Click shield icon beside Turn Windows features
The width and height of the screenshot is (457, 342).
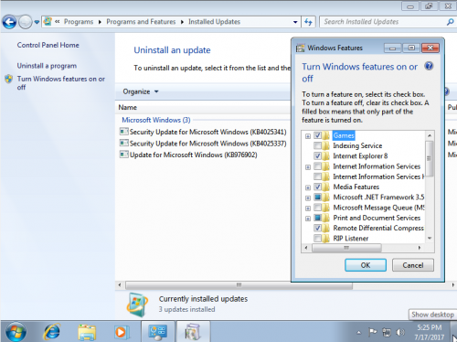tap(8, 79)
